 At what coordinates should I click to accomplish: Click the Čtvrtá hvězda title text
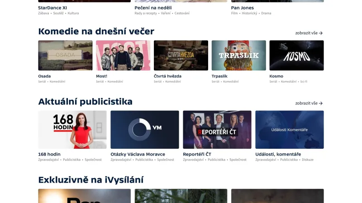click(167, 76)
